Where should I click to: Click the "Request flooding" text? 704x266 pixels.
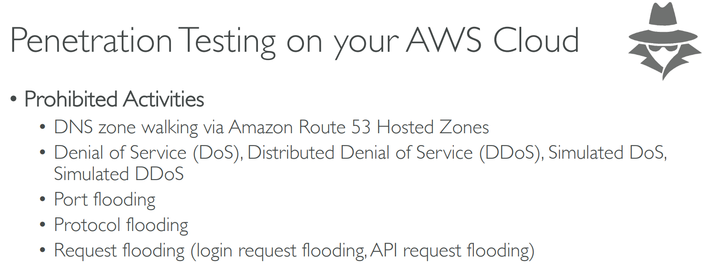(x=119, y=251)
